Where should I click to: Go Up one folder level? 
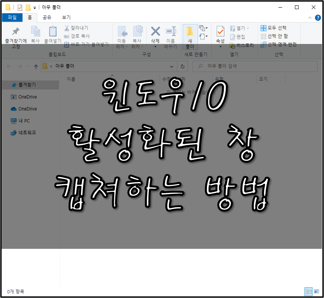pyautogui.click(x=36, y=66)
